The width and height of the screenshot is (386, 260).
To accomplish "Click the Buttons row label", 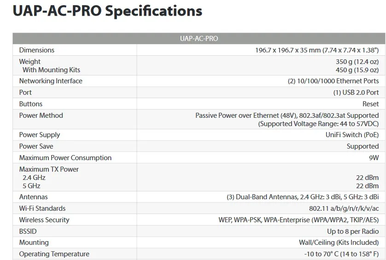I will click(30, 104).
